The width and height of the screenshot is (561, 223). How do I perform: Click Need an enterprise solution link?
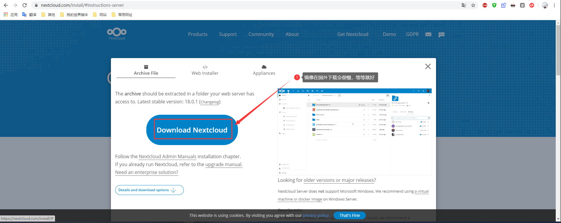click(x=147, y=172)
